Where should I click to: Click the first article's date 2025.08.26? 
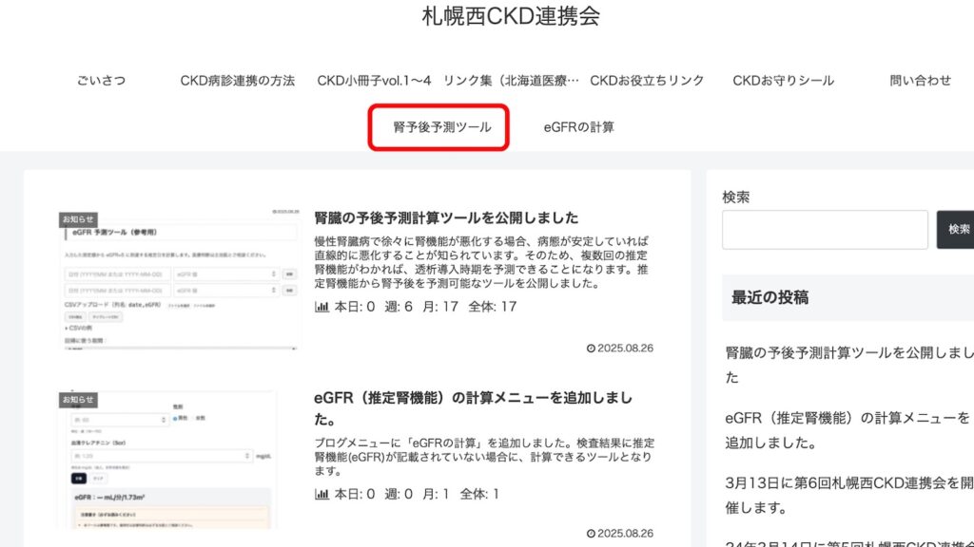[625, 349]
